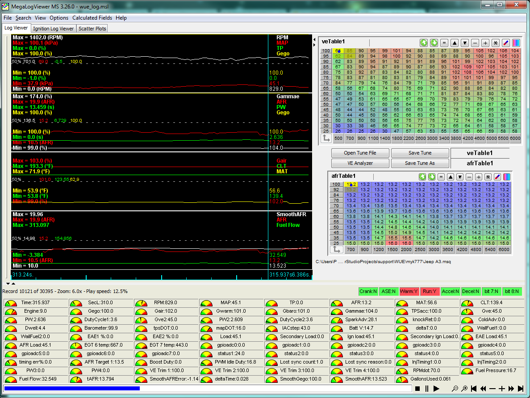Click the Warm:Y status indicator
The image size is (530, 398).
click(409, 291)
